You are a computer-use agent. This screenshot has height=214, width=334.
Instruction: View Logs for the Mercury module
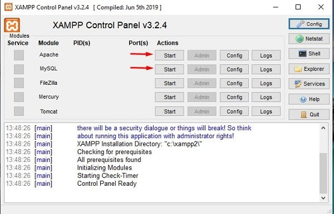pos(266,97)
